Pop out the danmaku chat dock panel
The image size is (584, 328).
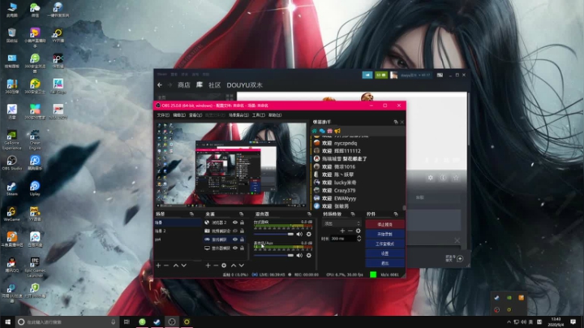click(x=396, y=122)
